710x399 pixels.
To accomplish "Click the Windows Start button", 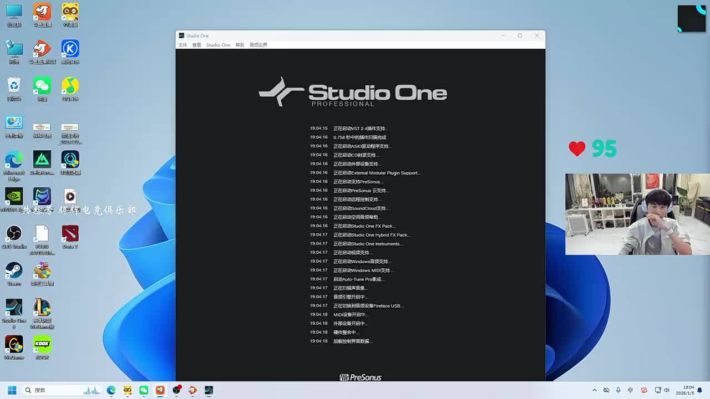I will tap(12, 390).
